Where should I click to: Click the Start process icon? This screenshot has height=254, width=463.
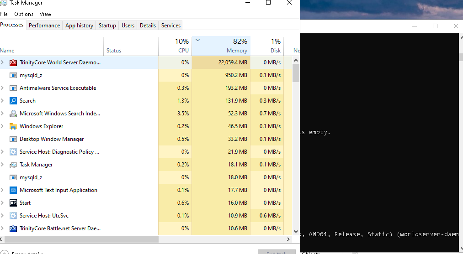(13, 203)
